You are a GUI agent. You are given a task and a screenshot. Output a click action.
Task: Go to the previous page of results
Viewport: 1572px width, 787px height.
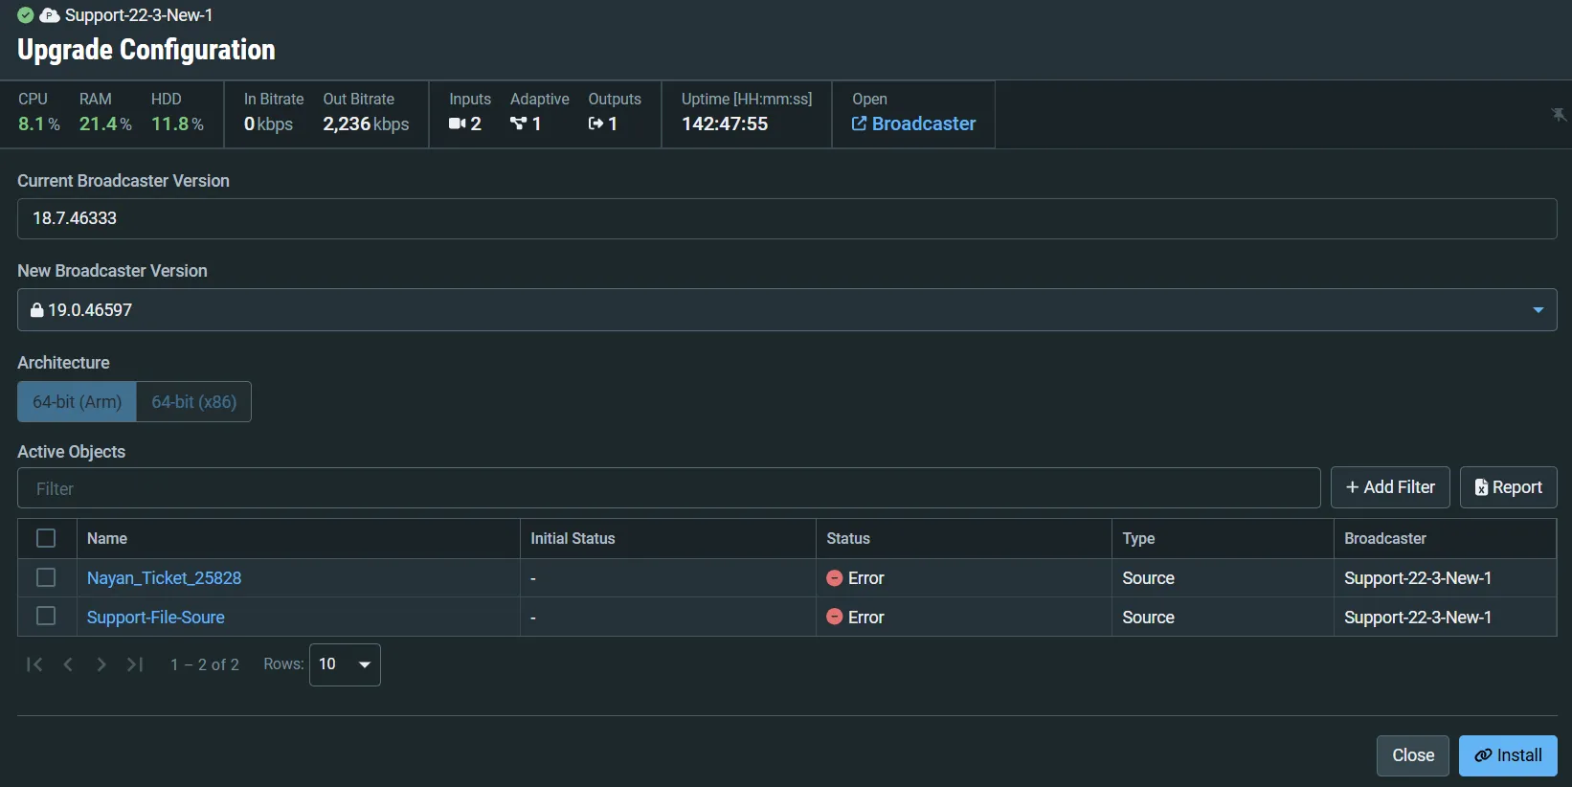[68, 664]
